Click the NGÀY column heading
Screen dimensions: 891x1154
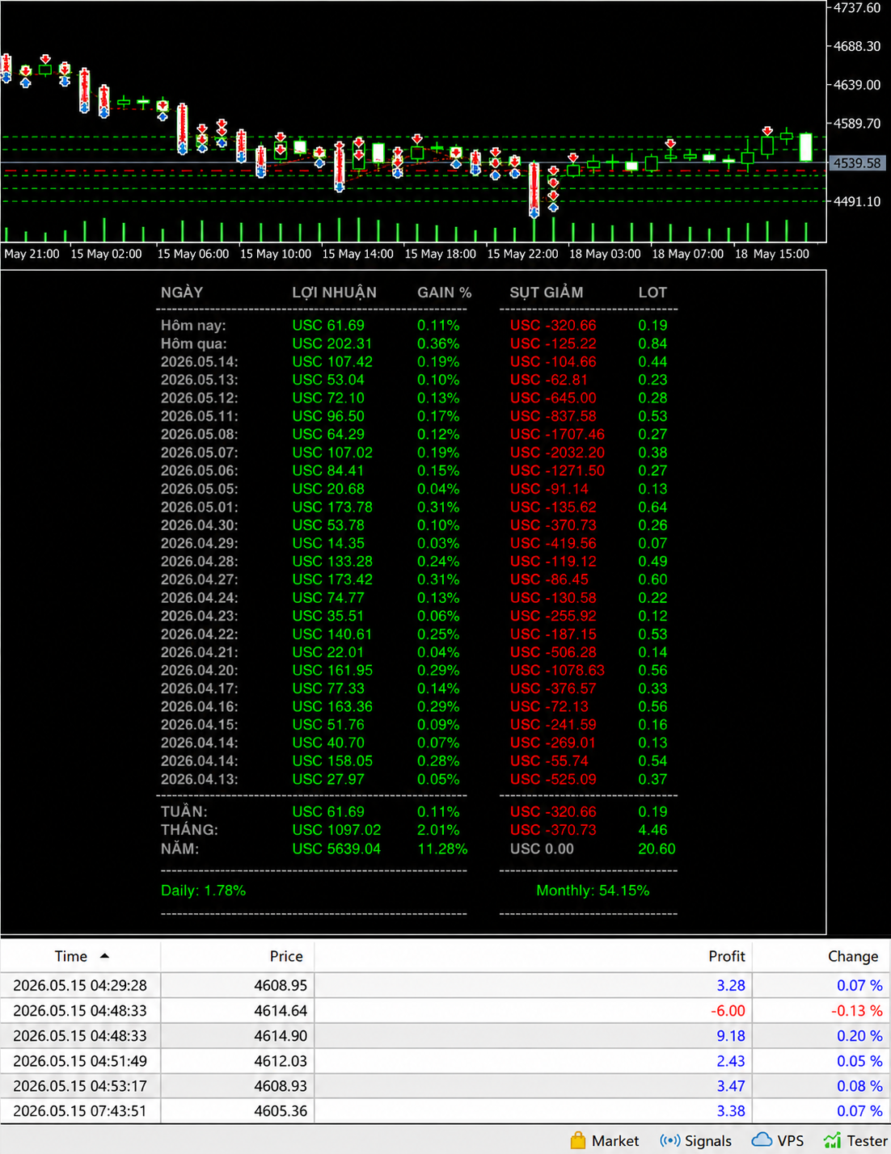pos(182,292)
